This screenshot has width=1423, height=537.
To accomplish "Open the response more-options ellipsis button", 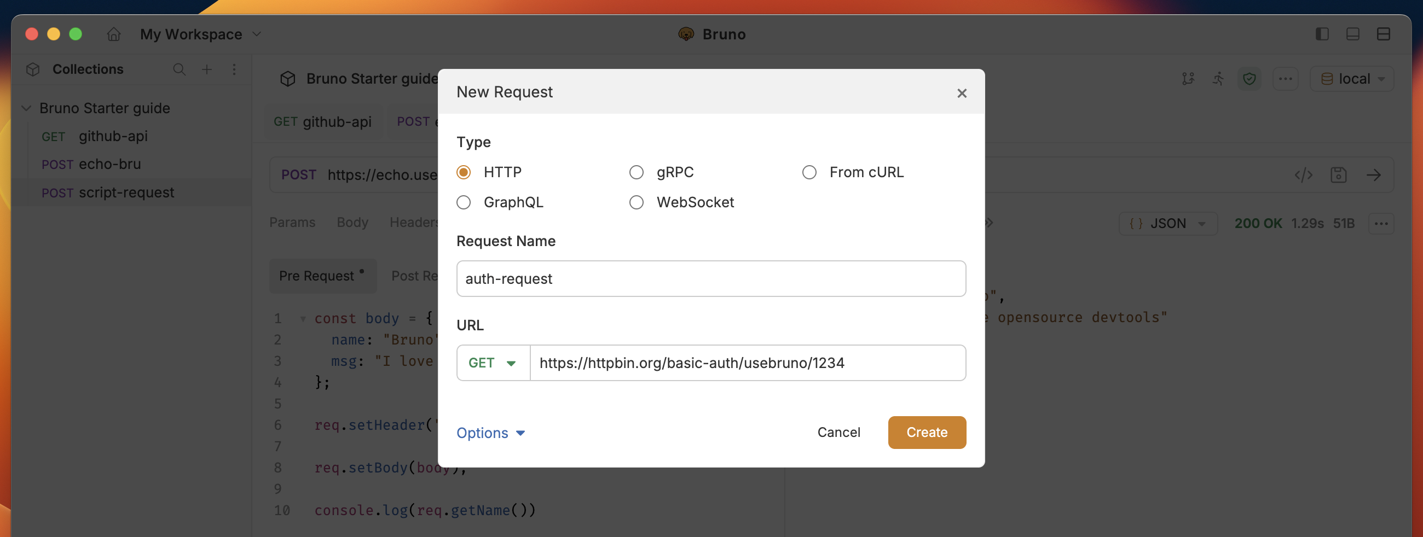I will click(x=1381, y=224).
